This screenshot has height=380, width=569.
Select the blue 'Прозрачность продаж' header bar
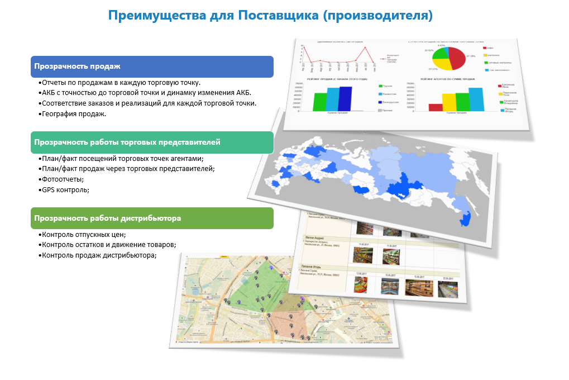[x=152, y=66]
